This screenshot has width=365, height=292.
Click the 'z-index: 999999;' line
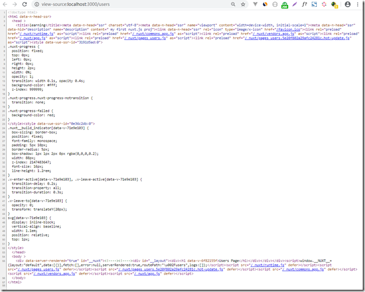pyautogui.click(x=28, y=89)
